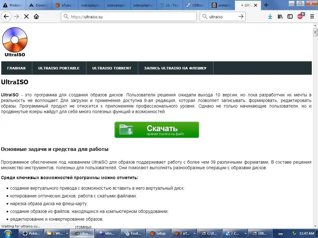
Task: Click bullet редактирование и конвертирование образов
Action: (x=57, y=219)
